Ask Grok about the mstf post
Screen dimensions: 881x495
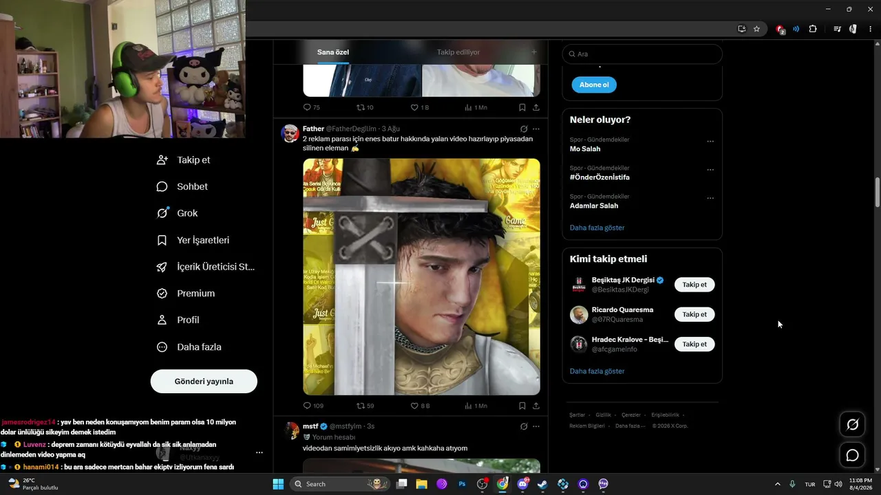tap(524, 426)
